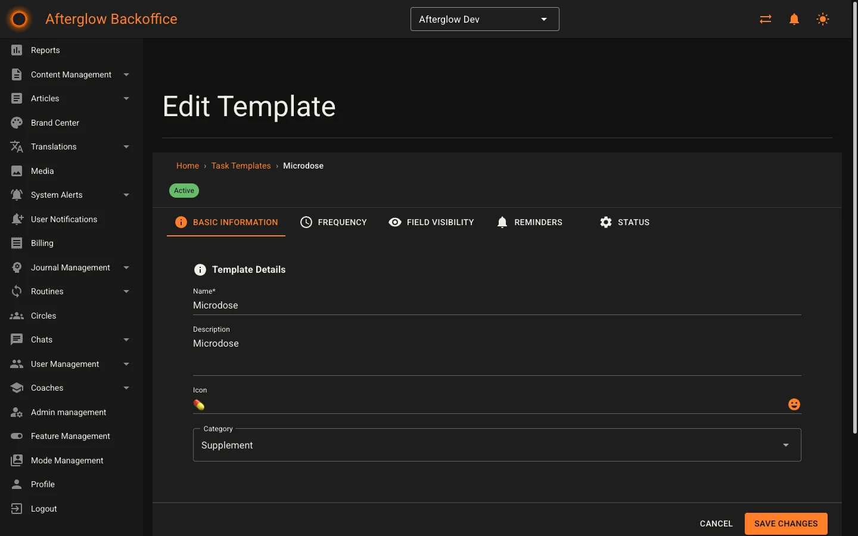Follow the Task Templates breadcrumb link
The image size is (858, 536).
(241, 166)
